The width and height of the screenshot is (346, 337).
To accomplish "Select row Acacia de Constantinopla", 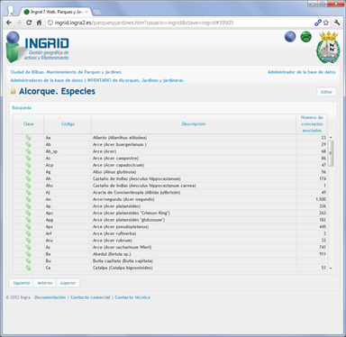I will pyautogui.click(x=170, y=193).
